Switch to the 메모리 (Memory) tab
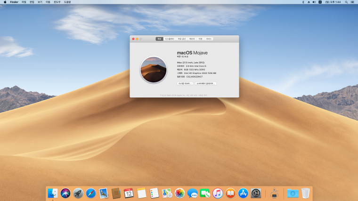This screenshot has width=358, height=201. click(x=192, y=39)
